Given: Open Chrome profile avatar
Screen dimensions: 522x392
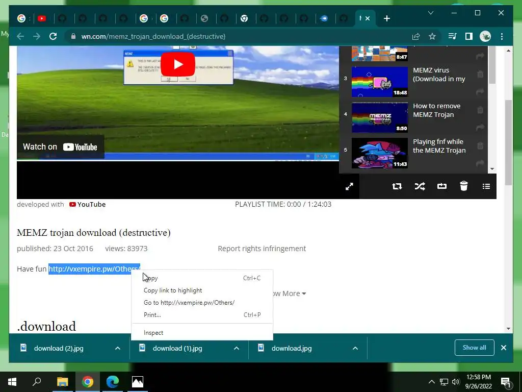Looking at the screenshot, I should [x=485, y=36].
